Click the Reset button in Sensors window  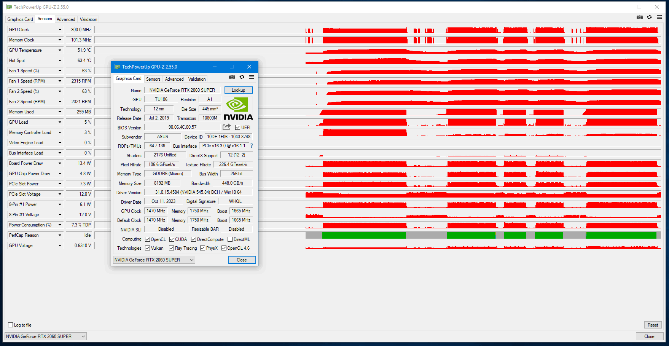[x=653, y=325]
